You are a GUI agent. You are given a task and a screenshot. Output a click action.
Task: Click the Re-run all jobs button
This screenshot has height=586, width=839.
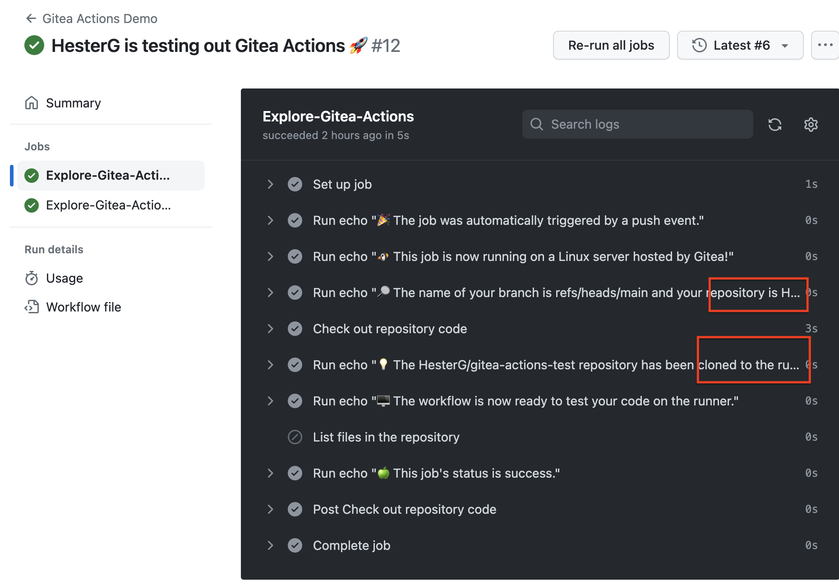coord(611,45)
